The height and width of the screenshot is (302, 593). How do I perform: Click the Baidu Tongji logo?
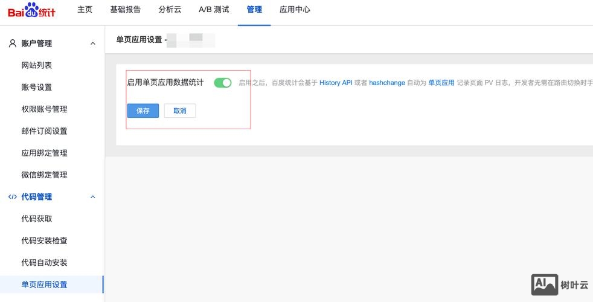(32, 10)
